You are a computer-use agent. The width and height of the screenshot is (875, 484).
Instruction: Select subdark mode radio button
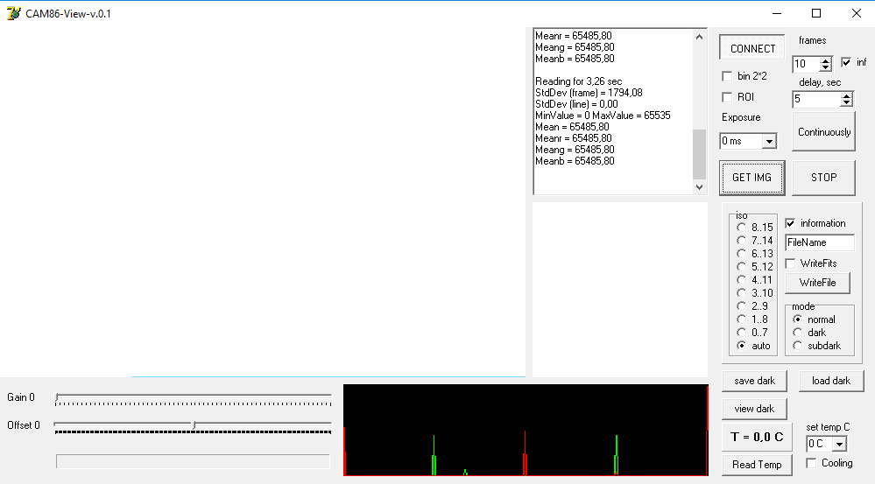coord(797,346)
